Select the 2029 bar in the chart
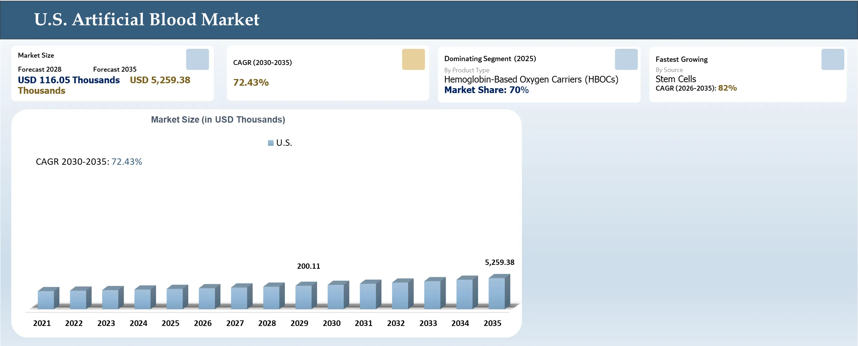 pos(306,295)
